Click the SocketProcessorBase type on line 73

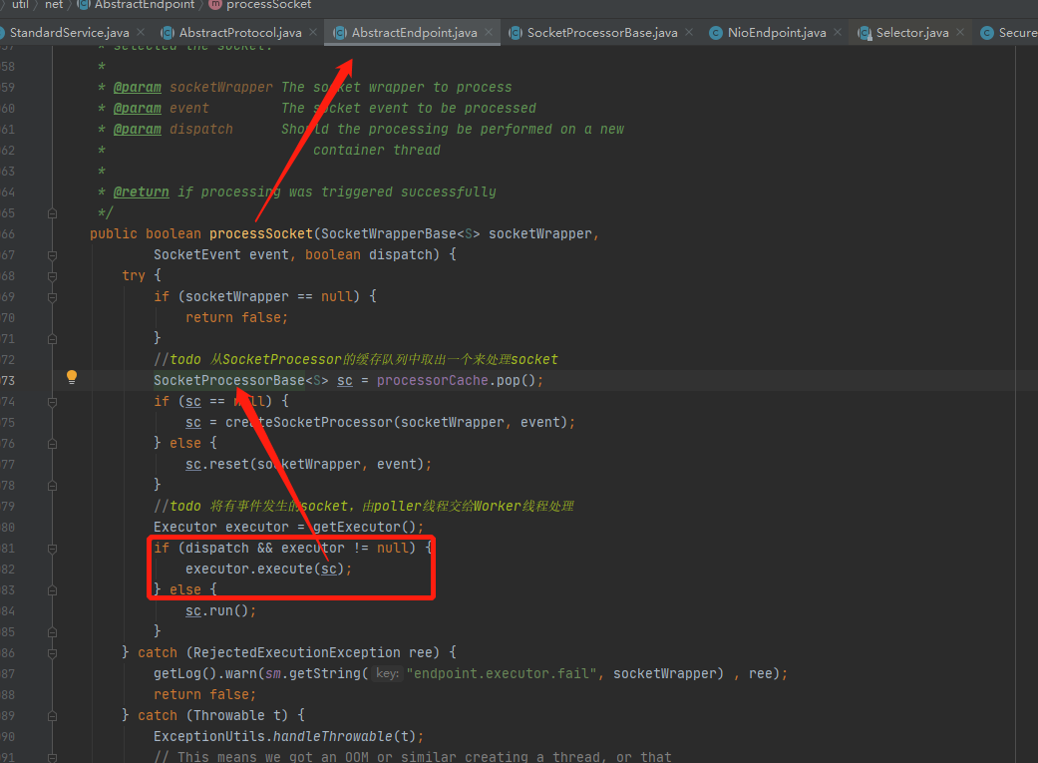coord(229,380)
